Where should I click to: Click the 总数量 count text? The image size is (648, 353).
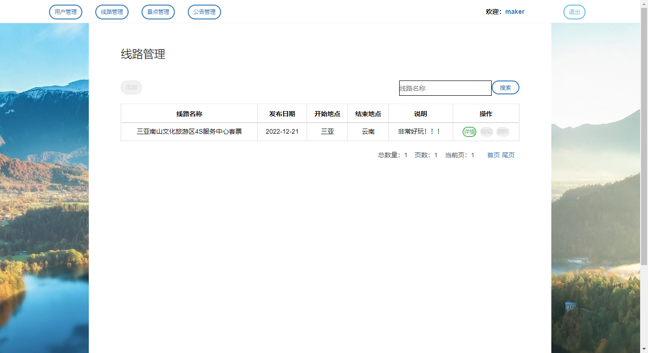click(x=393, y=155)
